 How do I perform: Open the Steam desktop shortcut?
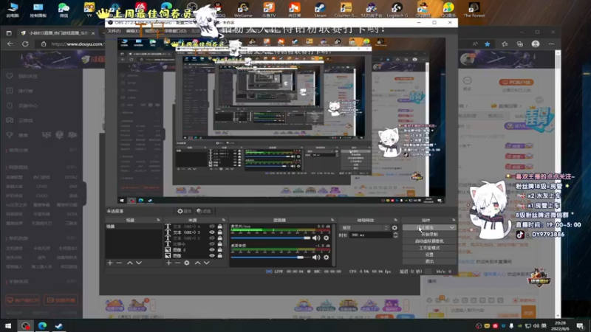point(320,10)
